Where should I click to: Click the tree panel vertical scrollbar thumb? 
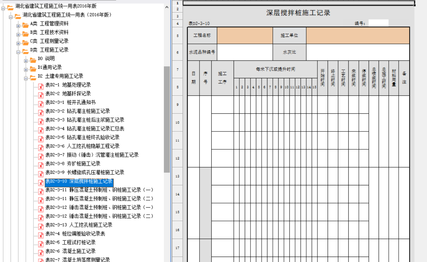pos(167,119)
